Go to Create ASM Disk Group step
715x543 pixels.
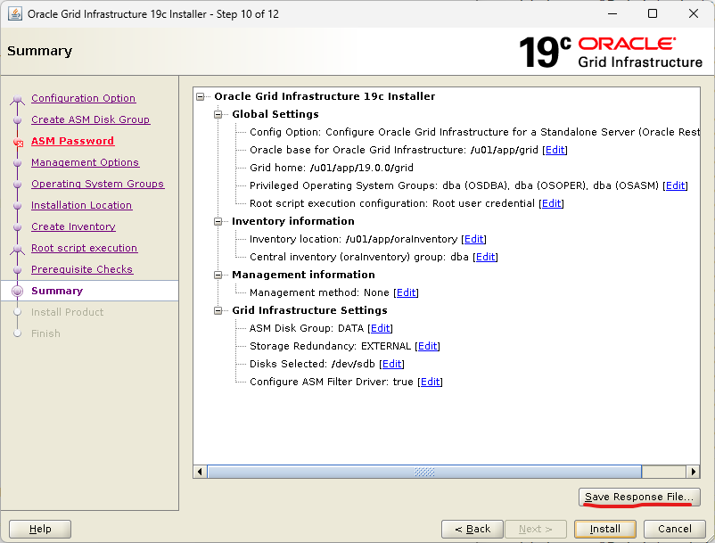click(x=90, y=119)
